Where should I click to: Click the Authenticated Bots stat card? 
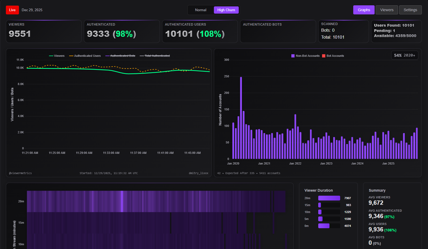(x=278, y=31)
